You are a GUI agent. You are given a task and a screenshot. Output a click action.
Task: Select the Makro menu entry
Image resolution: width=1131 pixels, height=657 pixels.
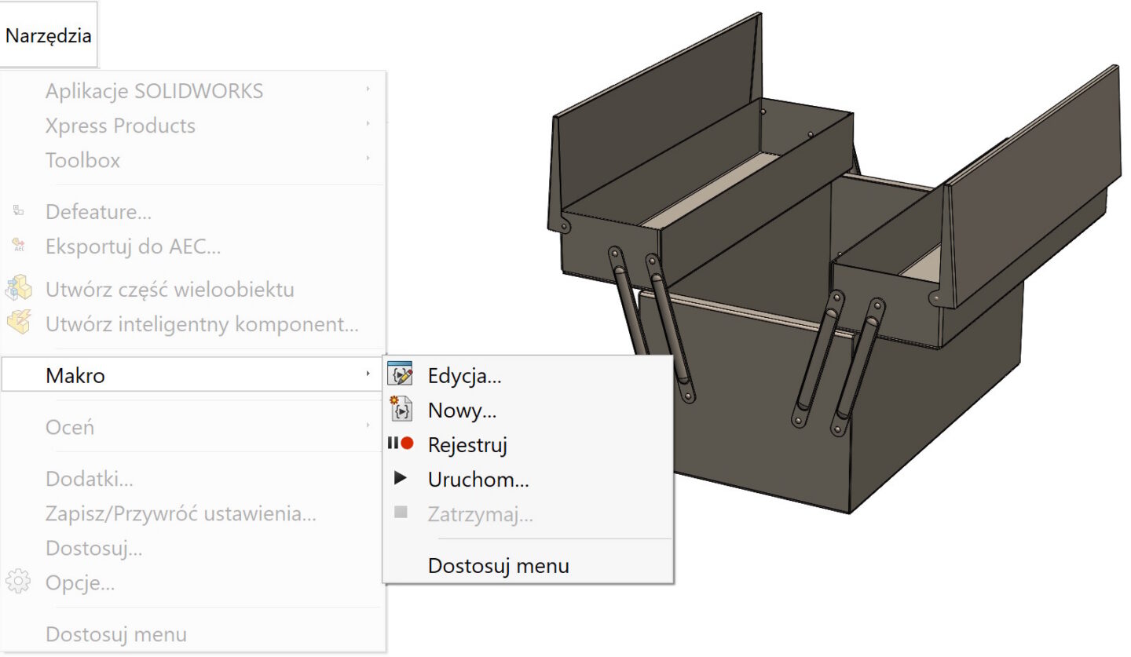point(75,375)
